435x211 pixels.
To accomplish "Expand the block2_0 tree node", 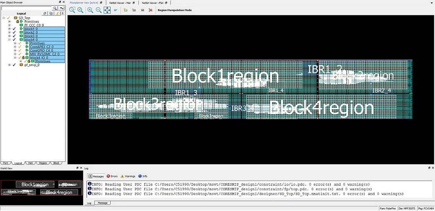I will click(x=9, y=33).
